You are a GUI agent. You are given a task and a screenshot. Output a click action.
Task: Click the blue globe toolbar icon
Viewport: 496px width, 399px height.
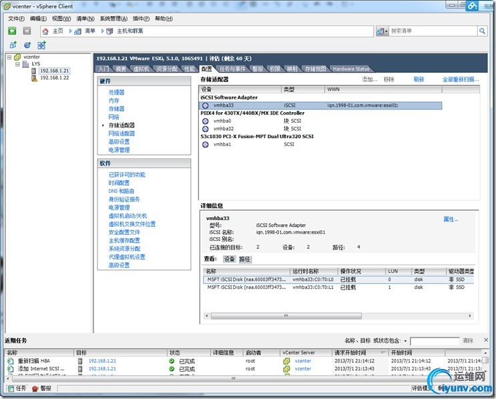point(27,45)
